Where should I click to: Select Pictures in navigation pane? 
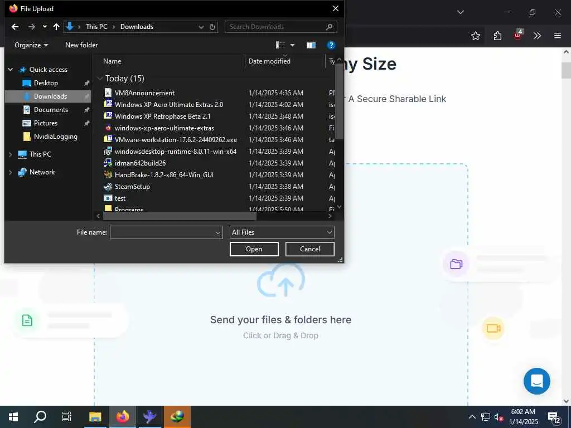tap(46, 123)
